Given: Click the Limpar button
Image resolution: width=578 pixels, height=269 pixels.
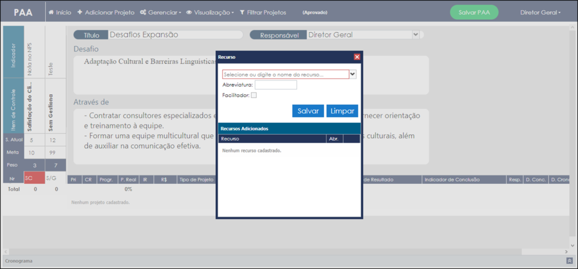Looking at the screenshot, I should click(342, 111).
